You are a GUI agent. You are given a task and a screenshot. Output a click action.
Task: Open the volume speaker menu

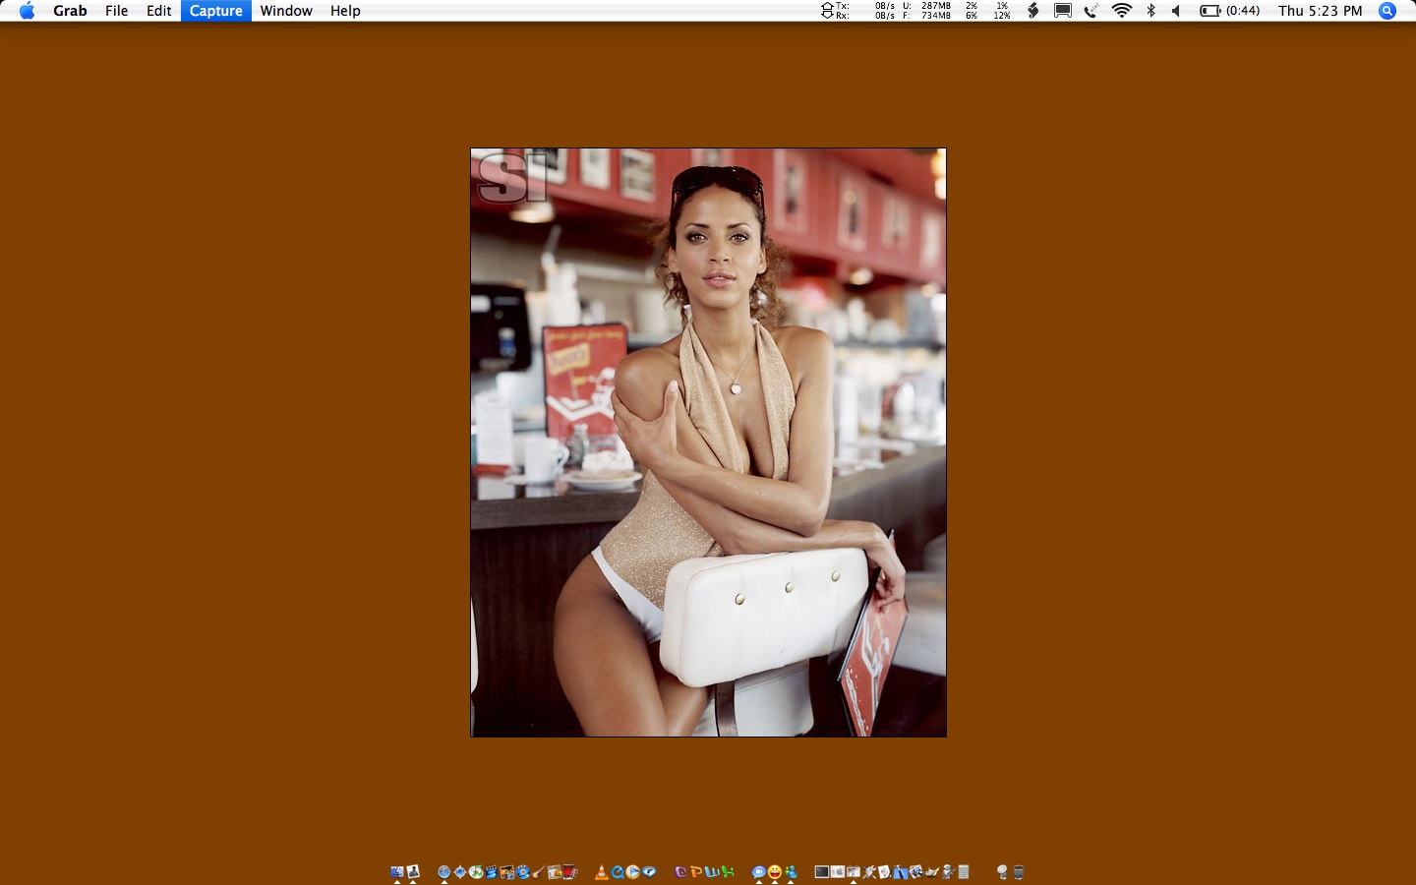[1176, 11]
